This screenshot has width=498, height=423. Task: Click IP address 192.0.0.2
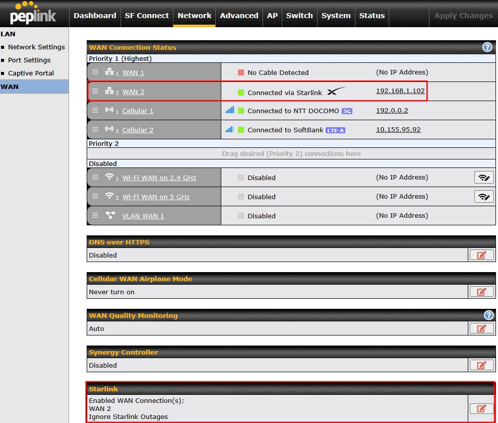click(392, 111)
